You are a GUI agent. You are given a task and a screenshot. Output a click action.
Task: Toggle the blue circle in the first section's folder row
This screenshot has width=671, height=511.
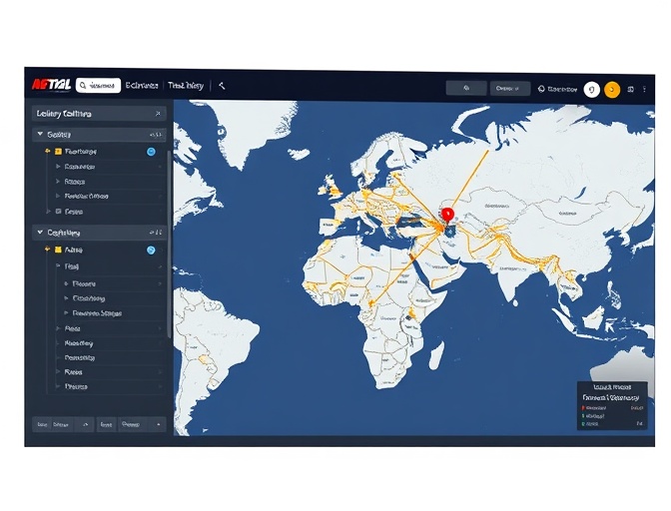(151, 152)
